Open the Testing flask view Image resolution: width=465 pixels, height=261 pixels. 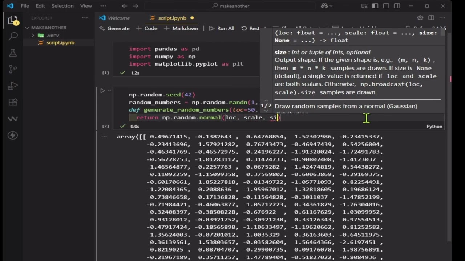pos(13,53)
